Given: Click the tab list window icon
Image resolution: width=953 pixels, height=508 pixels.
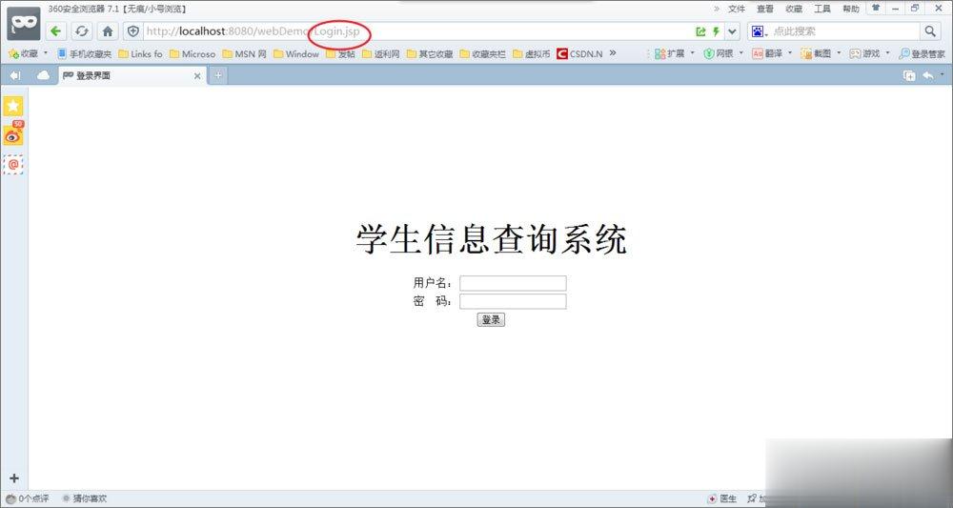Looking at the screenshot, I should (909, 75).
